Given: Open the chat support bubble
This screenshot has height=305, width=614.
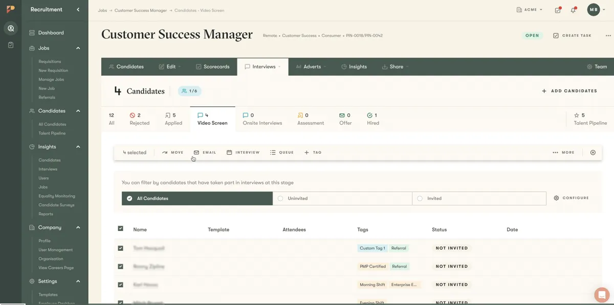Looking at the screenshot, I should click(x=601, y=295).
